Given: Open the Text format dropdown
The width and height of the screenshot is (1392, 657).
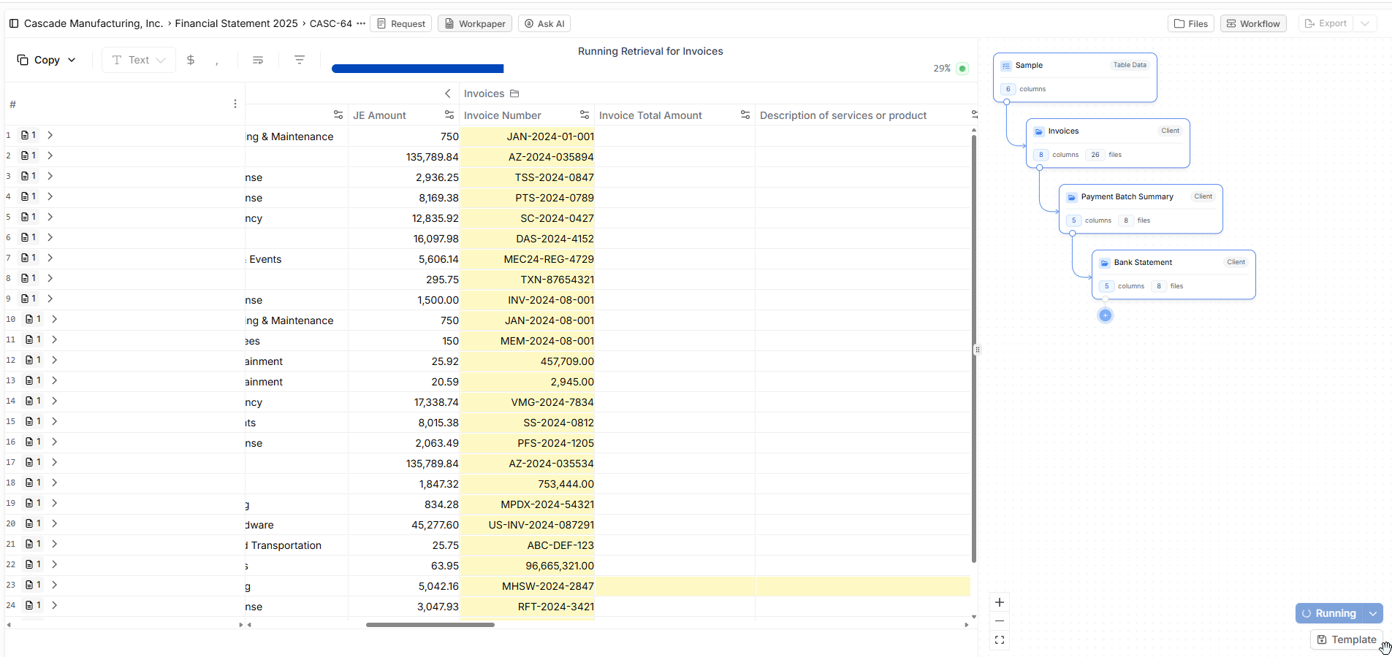Looking at the screenshot, I should [x=138, y=60].
